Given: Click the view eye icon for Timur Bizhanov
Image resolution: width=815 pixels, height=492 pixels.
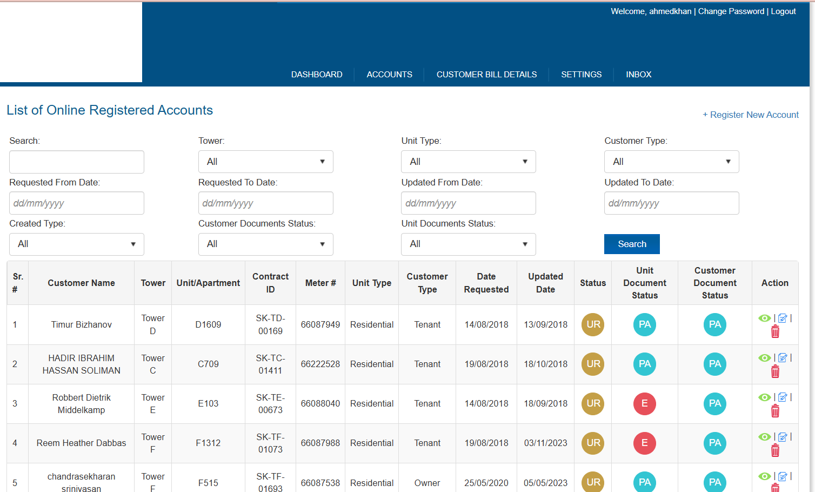Looking at the screenshot, I should point(764,318).
